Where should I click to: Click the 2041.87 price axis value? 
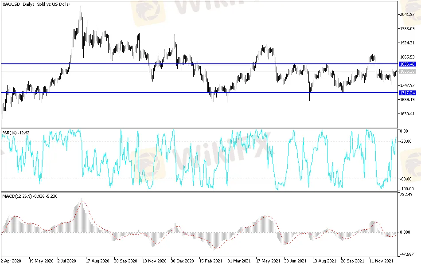[407, 14]
